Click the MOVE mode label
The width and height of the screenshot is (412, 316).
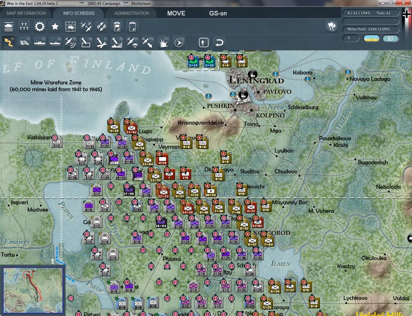tap(176, 13)
